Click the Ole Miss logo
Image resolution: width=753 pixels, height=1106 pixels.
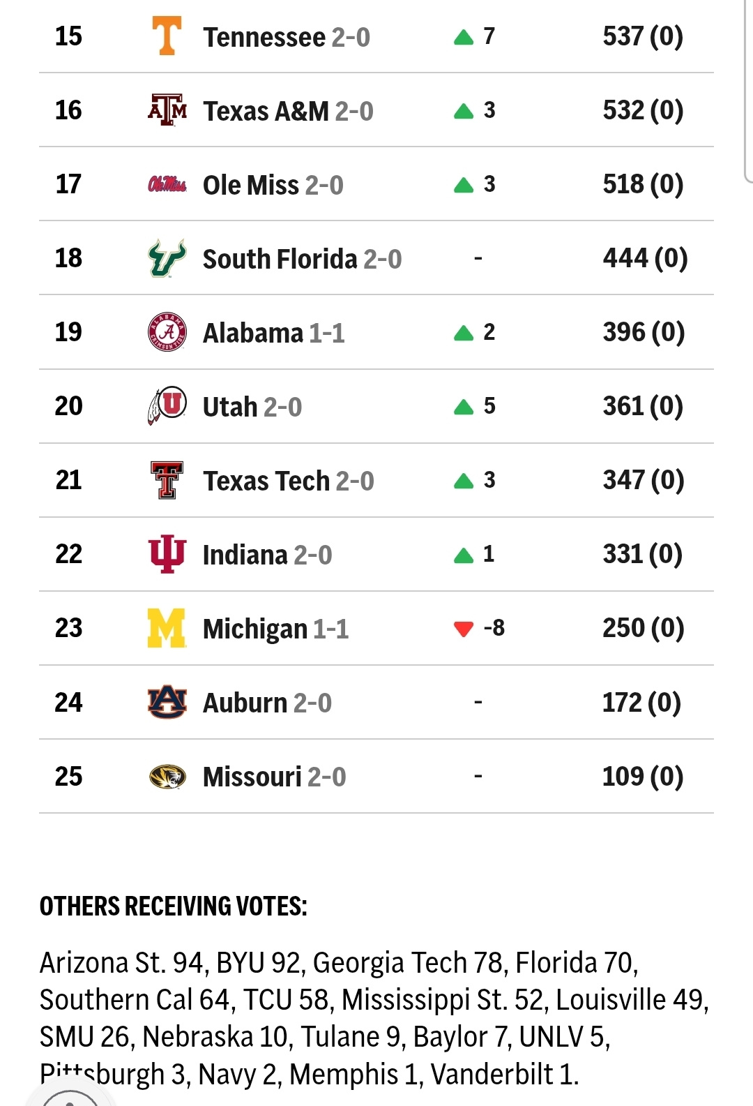coord(167,184)
